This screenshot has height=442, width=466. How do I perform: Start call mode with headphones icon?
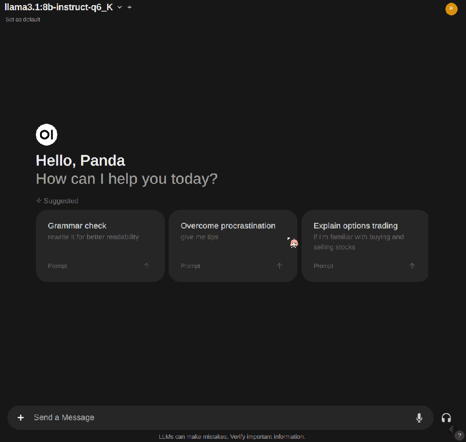pyautogui.click(x=446, y=418)
